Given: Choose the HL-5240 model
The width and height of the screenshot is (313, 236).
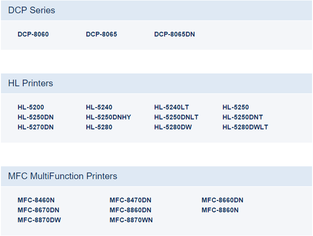Looking at the screenshot, I should pos(99,107).
